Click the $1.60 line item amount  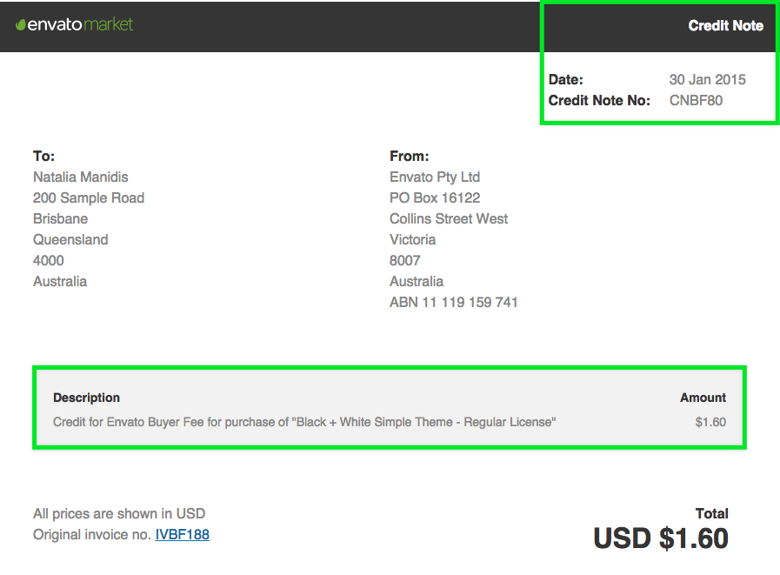point(710,422)
